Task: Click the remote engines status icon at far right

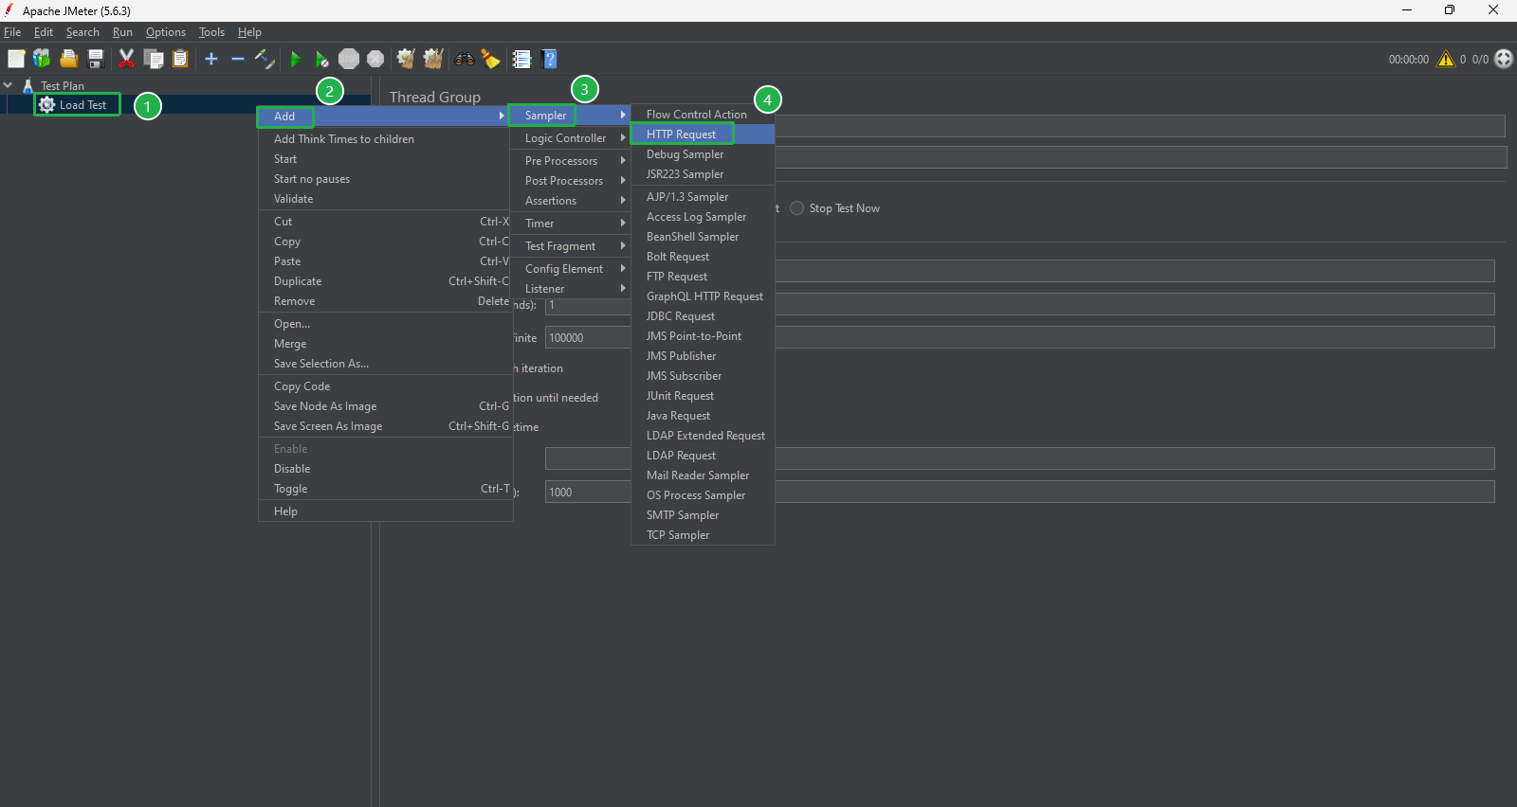Action: 1504,59
